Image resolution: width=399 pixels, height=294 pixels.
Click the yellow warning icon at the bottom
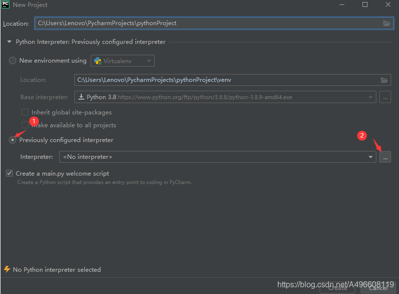(x=6, y=269)
